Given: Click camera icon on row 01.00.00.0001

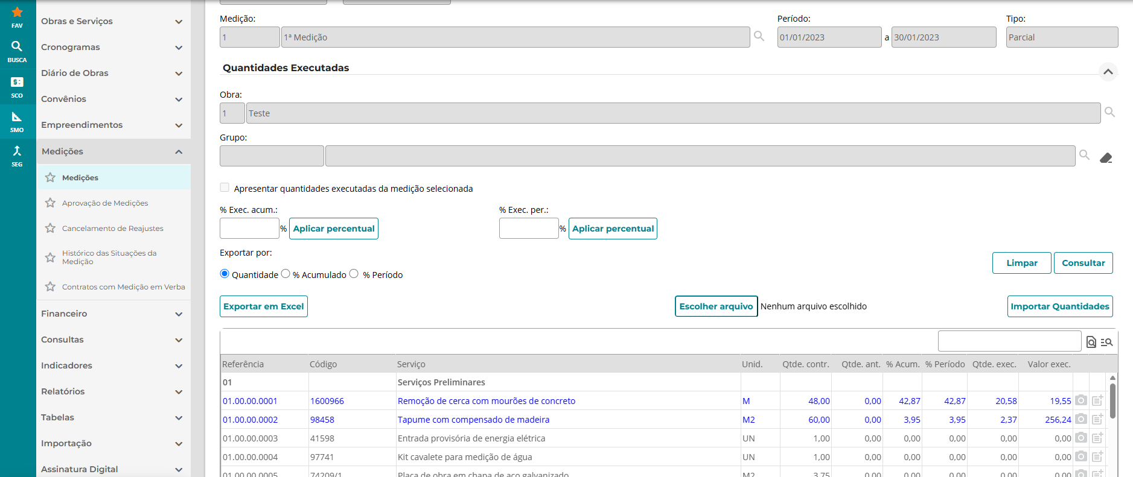Looking at the screenshot, I should click(1081, 400).
